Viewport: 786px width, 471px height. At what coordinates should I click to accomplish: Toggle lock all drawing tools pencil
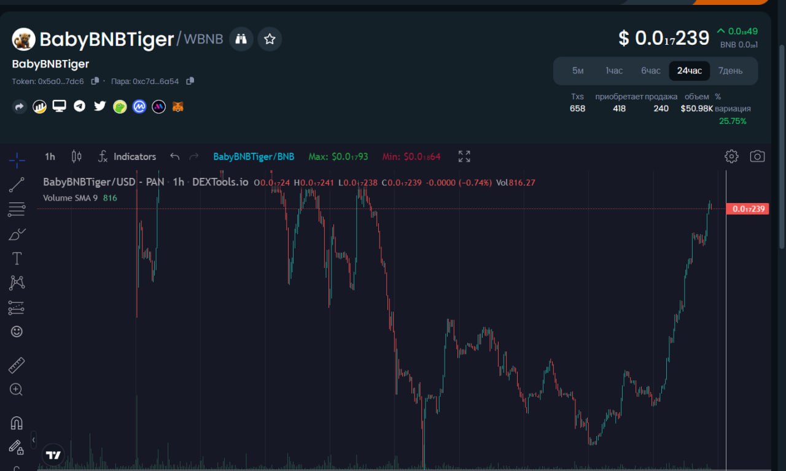click(17, 447)
